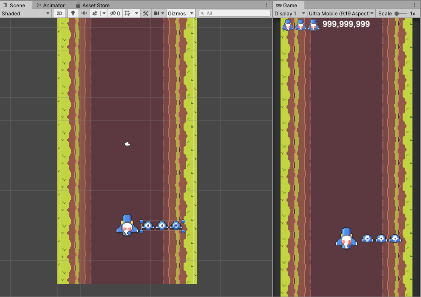Open the grid settings dropdown arrow
The image size is (421, 297).
(136, 13)
